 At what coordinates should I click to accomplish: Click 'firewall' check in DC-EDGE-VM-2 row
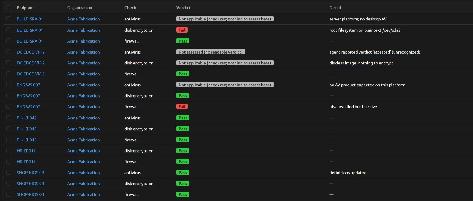pos(132,74)
